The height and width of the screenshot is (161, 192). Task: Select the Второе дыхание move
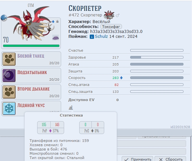coord(31,92)
